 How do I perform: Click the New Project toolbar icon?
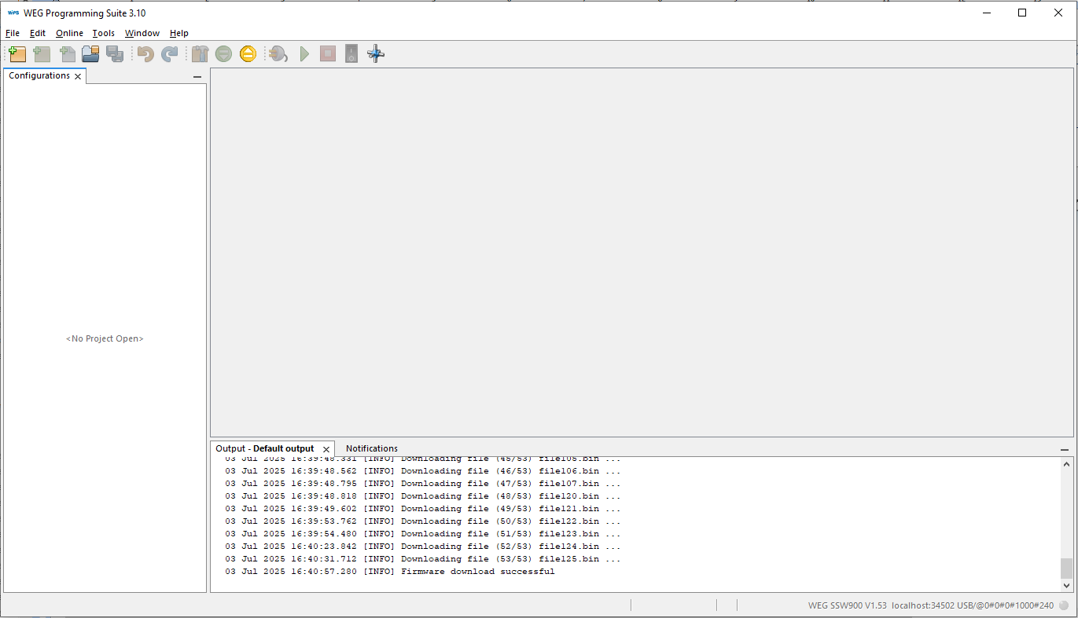coord(17,54)
